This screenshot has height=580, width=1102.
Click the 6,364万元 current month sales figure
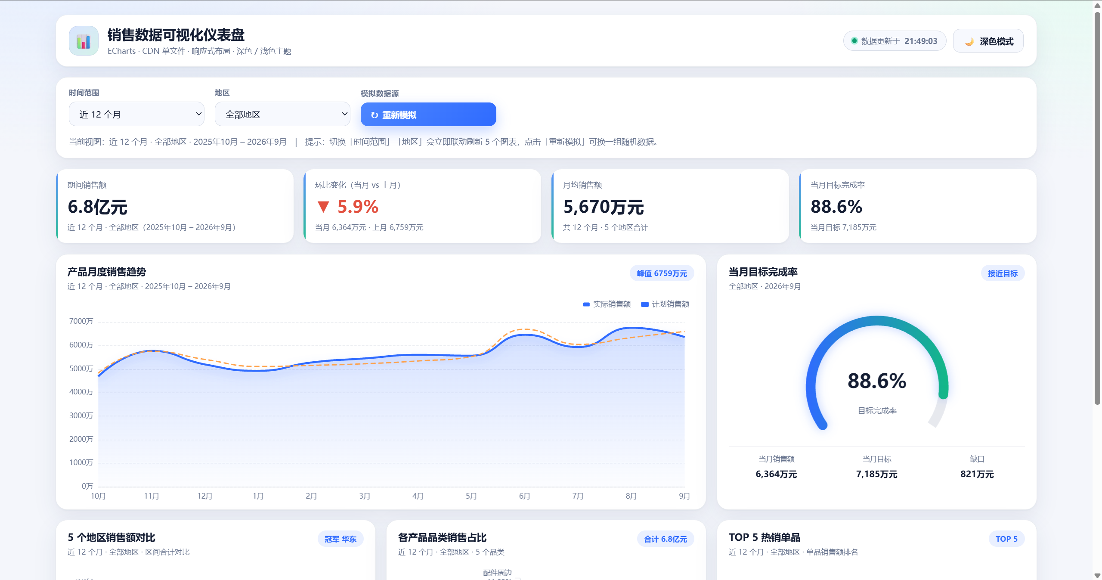click(x=776, y=474)
